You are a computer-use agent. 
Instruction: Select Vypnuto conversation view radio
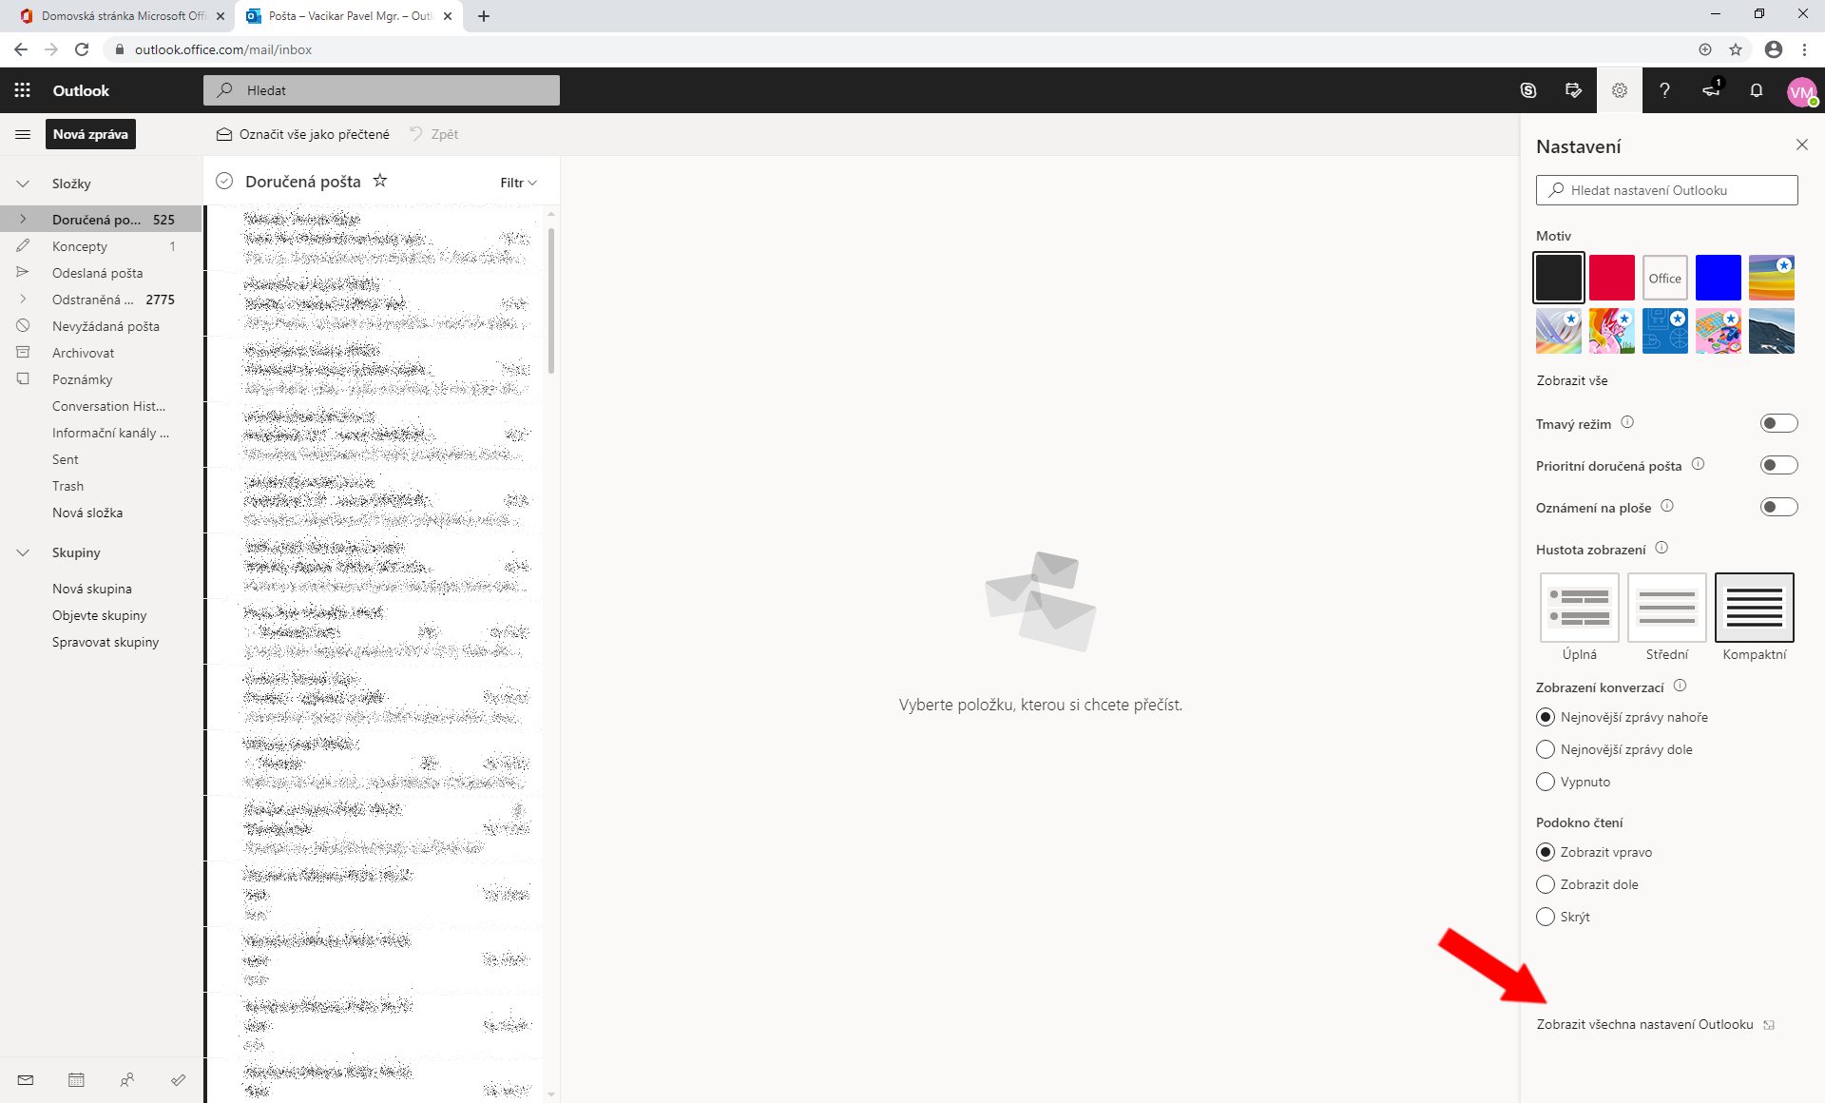pyautogui.click(x=1546, y=782)
